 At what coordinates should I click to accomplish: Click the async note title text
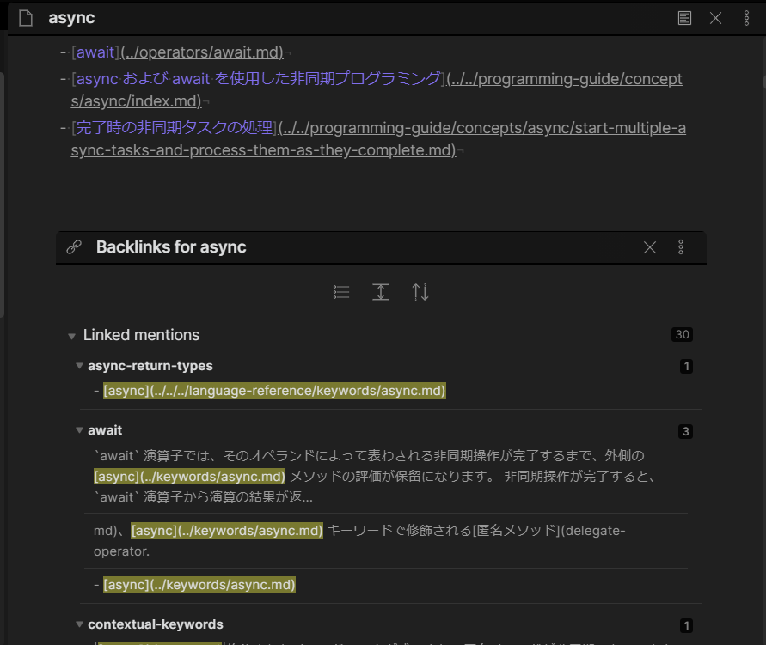71,18
